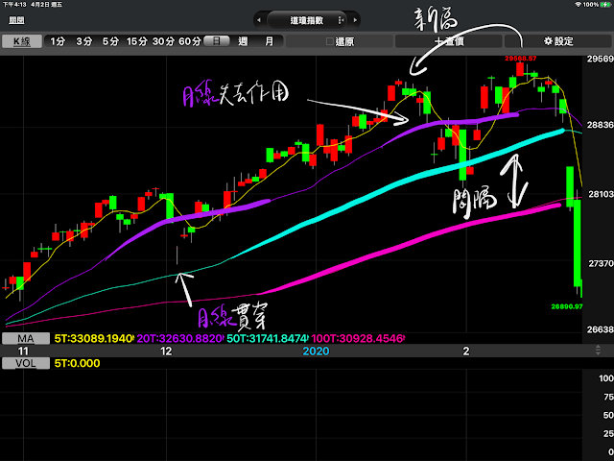
Task: Click the 50T:31741.8474 moving average value
Action: (268, 338)
